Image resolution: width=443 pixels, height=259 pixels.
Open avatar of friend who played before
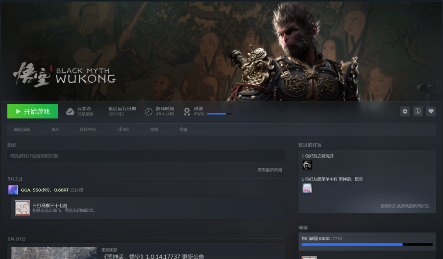307,165
